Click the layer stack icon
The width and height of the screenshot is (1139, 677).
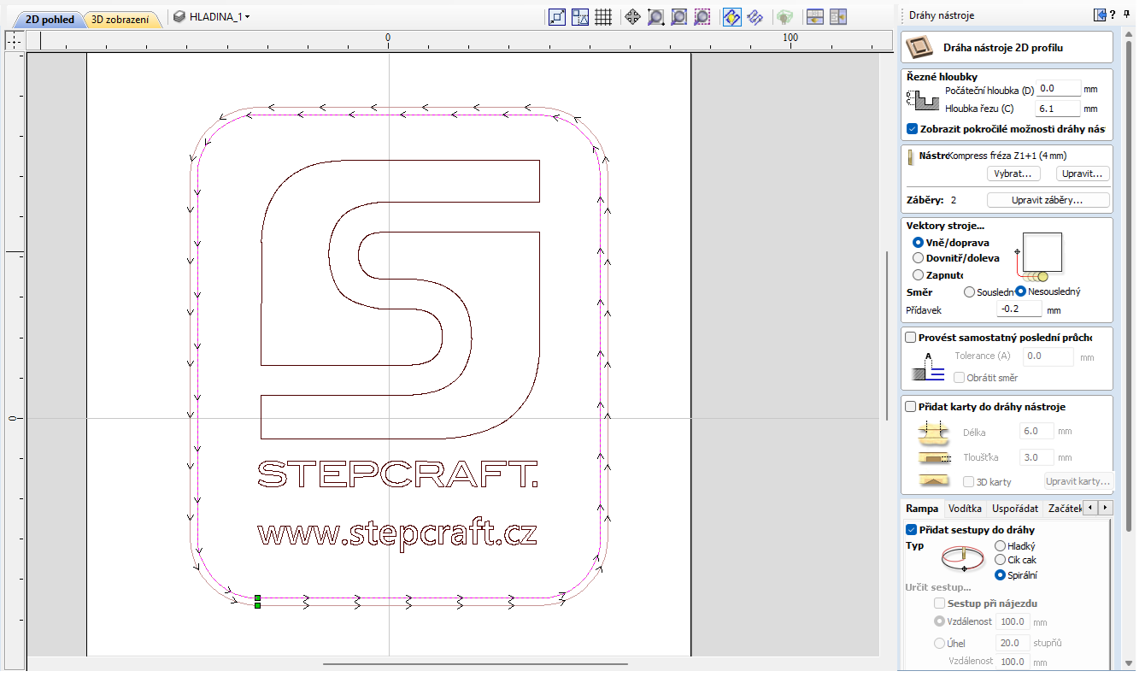179,16
